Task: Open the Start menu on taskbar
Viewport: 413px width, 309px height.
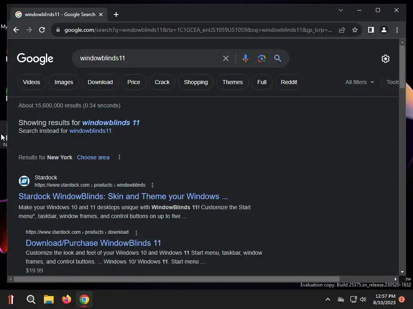Action: [11, 299]
